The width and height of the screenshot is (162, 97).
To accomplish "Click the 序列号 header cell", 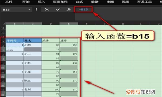I will tap(15, 40).
